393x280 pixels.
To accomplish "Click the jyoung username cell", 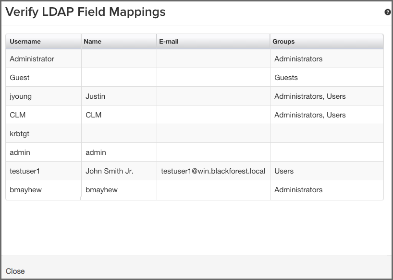I will pyautogui.click(x=21, y=96).
